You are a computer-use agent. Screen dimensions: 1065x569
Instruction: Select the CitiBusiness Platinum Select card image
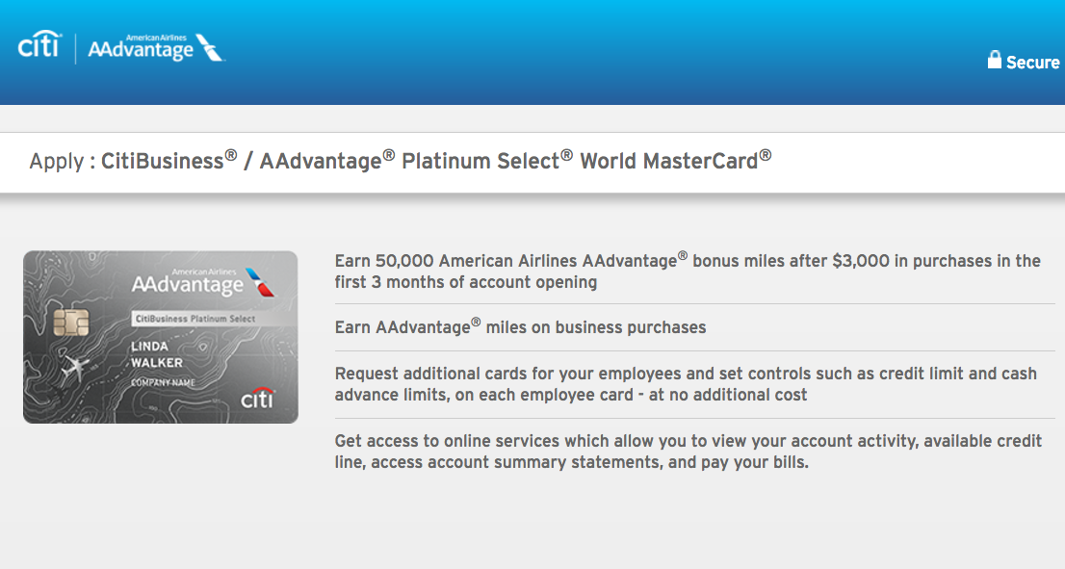click(160, 337)
